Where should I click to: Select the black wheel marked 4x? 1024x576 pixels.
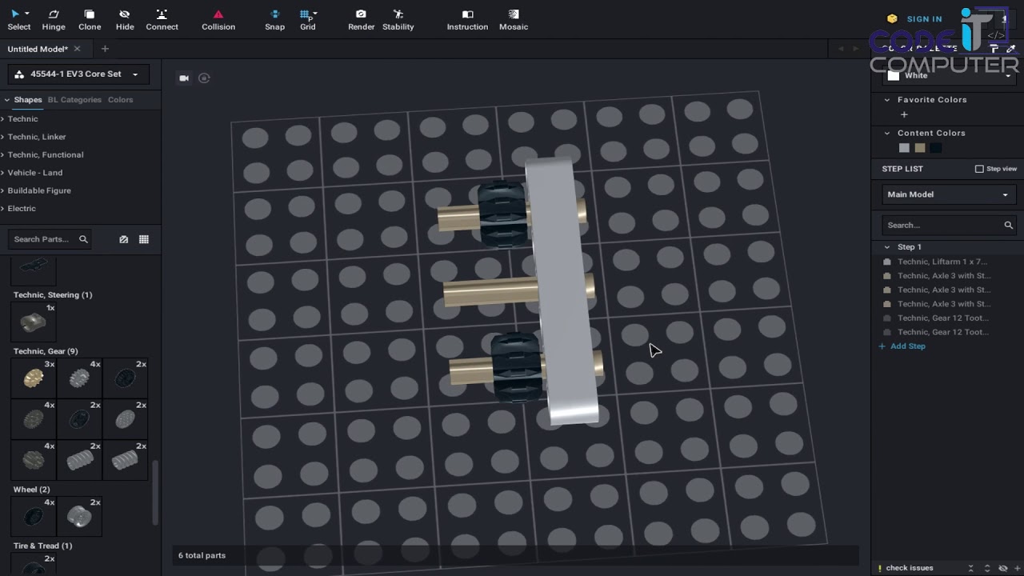(x=34, y=516)
